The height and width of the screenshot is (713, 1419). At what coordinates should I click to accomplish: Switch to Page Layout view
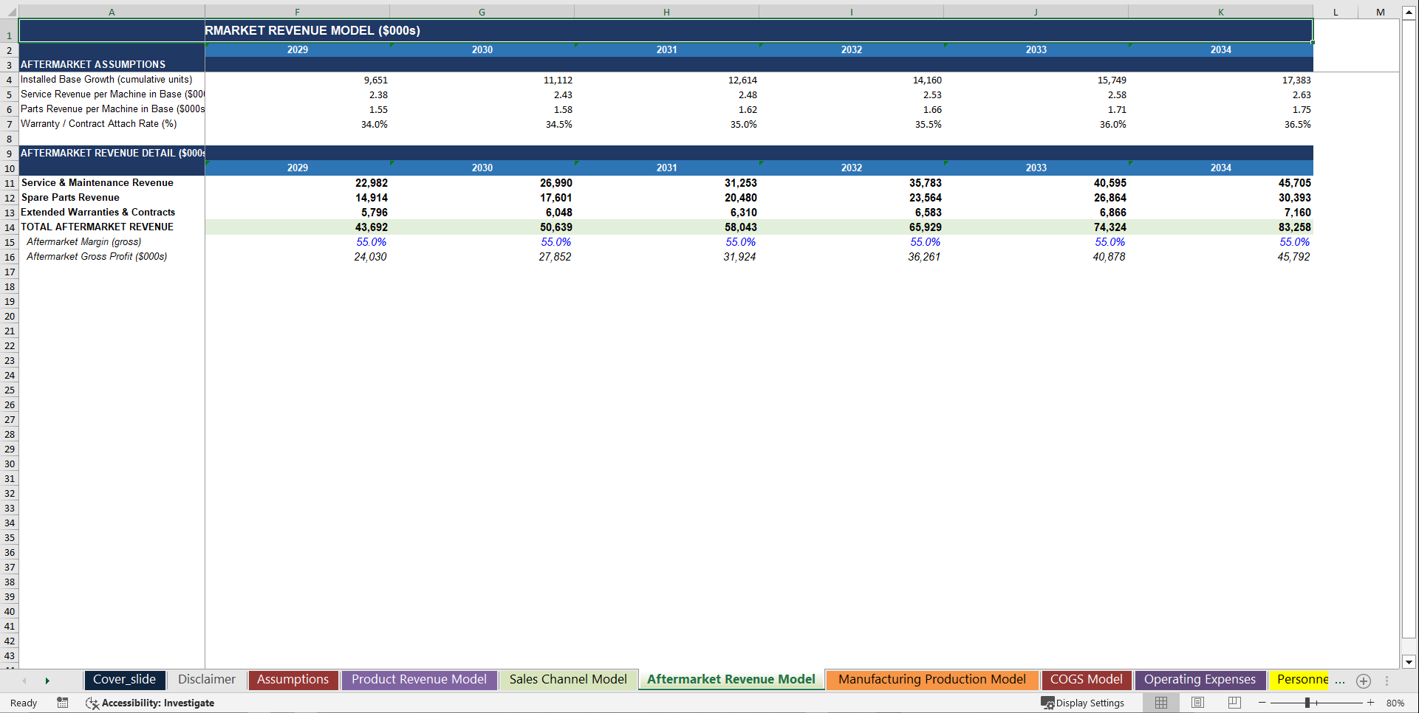pos(1197,703)
